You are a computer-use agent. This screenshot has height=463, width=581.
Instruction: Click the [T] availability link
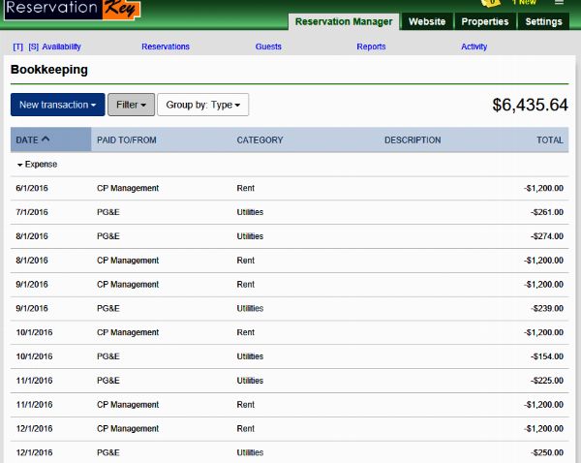pos(18,46)
